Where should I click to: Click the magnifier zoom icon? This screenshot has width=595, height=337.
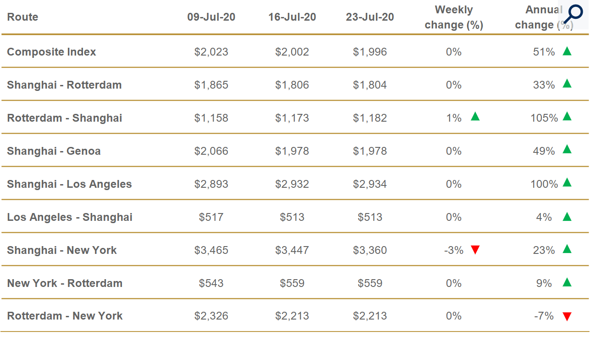pyautogui.click(x=573, y=14)
